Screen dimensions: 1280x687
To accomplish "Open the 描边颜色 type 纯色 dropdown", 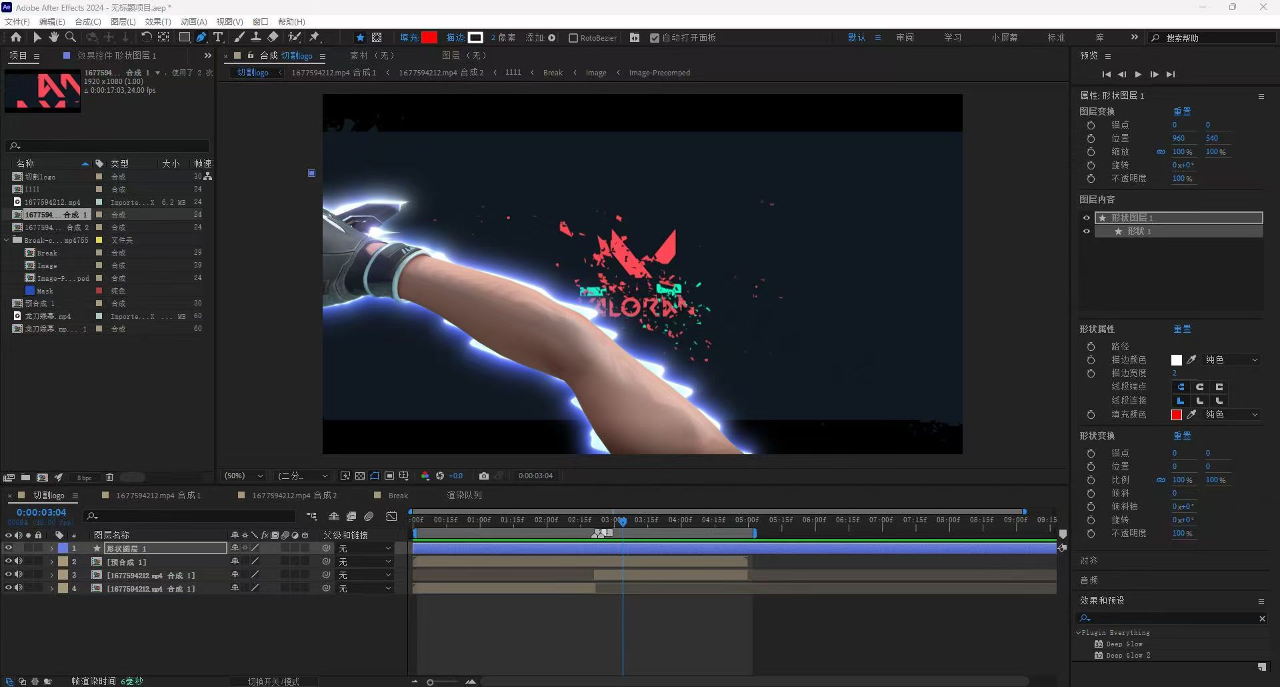I will (1231, 360).
